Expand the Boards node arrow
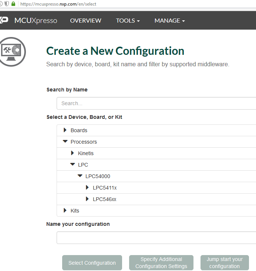The width and height of the screenshot is (256, 271). click(65, 130)
